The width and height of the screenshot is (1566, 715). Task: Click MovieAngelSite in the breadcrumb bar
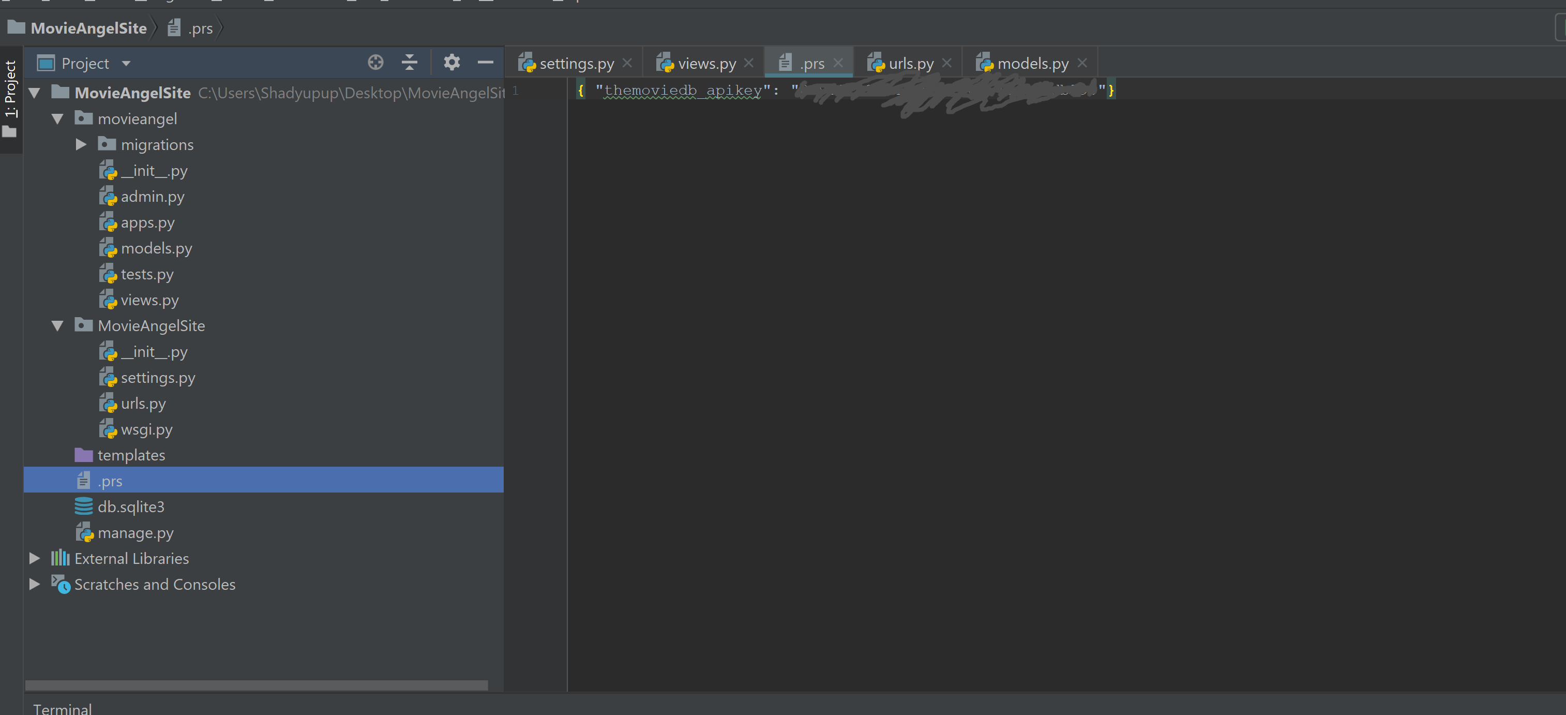tap(89, 28)
